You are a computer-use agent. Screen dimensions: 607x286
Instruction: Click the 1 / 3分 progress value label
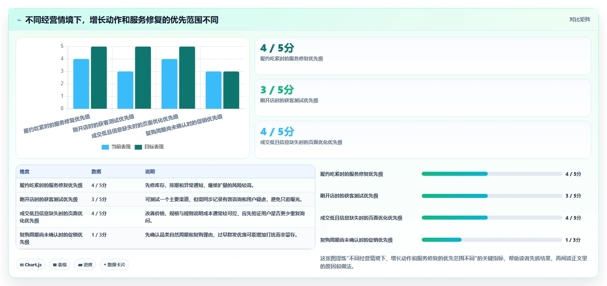click(573, 240)
